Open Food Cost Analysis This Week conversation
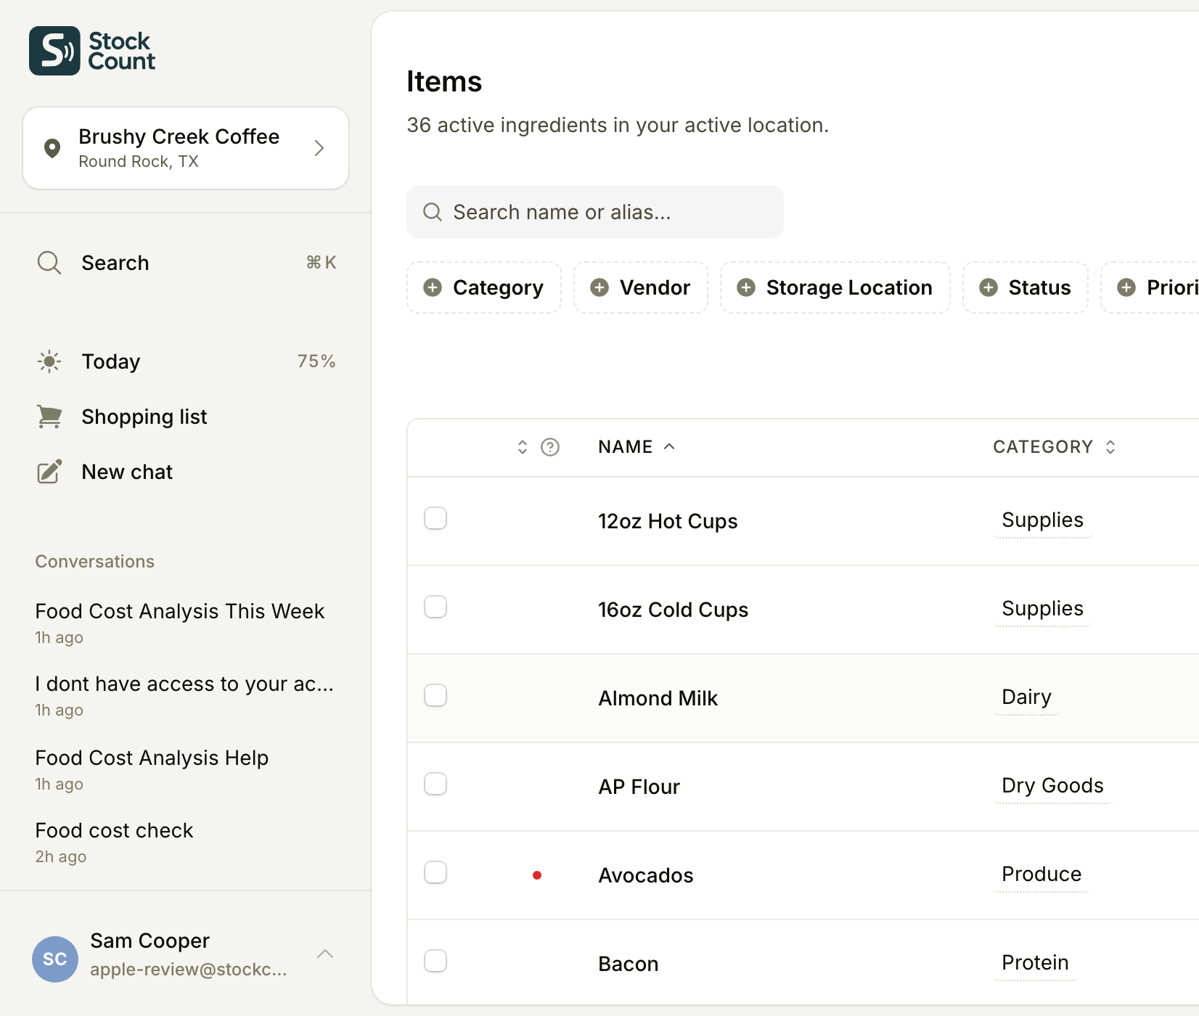The image size is (1199, 1016). coord(186,623)
